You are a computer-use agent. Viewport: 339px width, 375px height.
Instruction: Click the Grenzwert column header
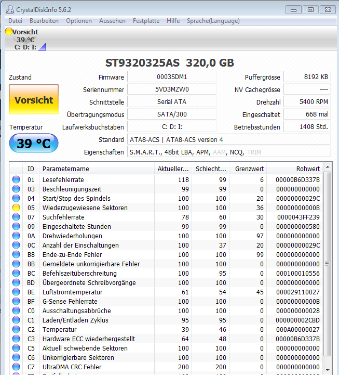click(x=248, y=169)
